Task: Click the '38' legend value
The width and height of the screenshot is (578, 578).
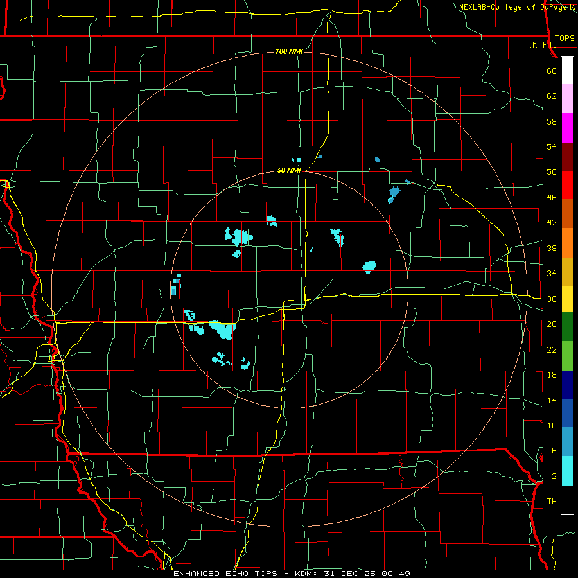Action: (552, 248)
